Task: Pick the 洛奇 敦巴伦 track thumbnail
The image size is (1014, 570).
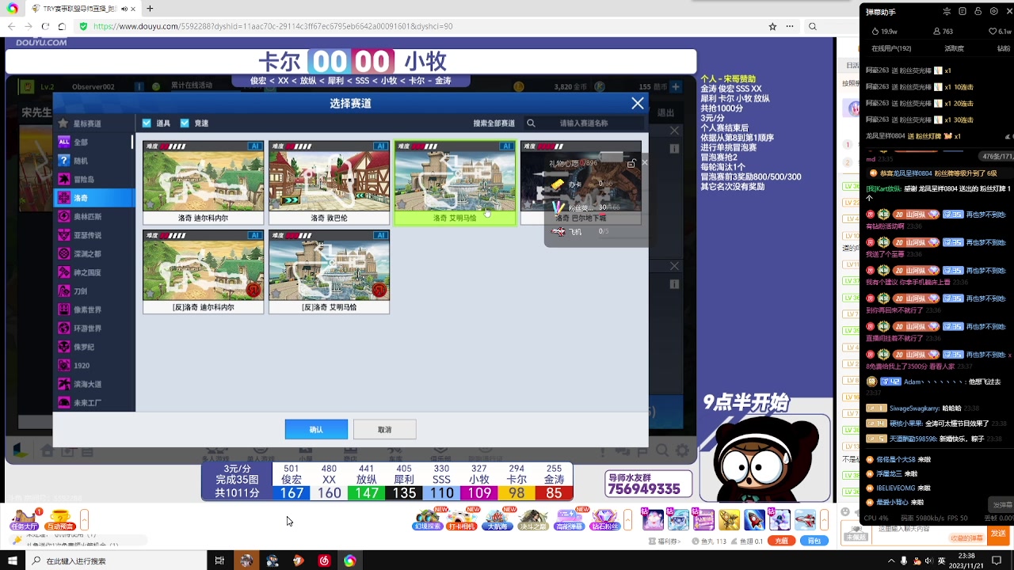Action: 329,183
